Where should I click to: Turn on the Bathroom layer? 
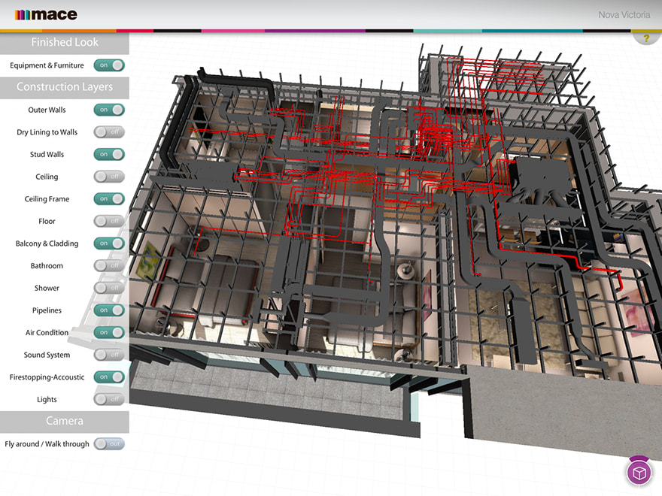click(x=109, y=265)
